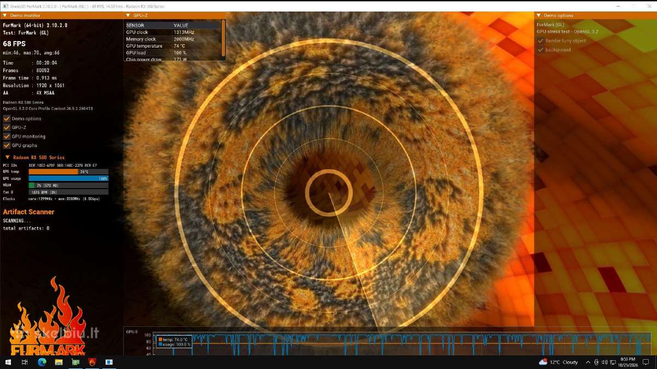This screenshot has height=369, width=657.
Task: Select the GPU temperature row in GPU-Z
Action: pos(173,46)
